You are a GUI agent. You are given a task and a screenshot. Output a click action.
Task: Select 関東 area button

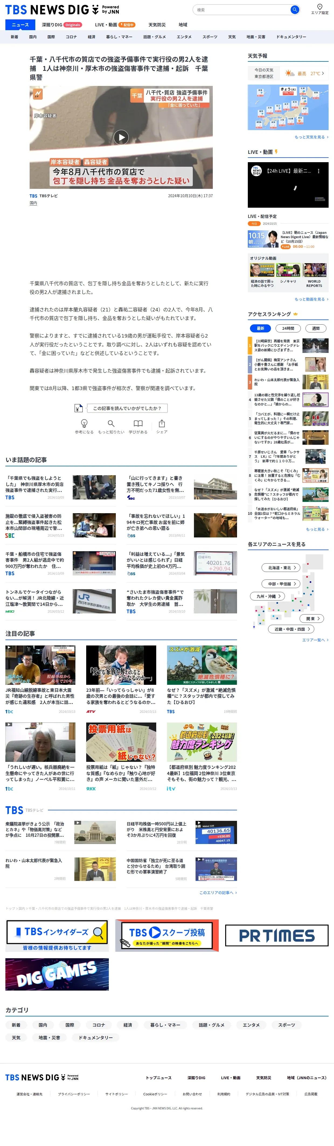(x=312, y=618)
